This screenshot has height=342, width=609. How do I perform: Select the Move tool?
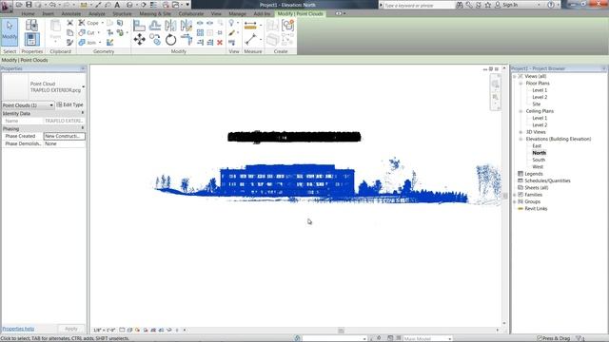[x=140, y=40]
